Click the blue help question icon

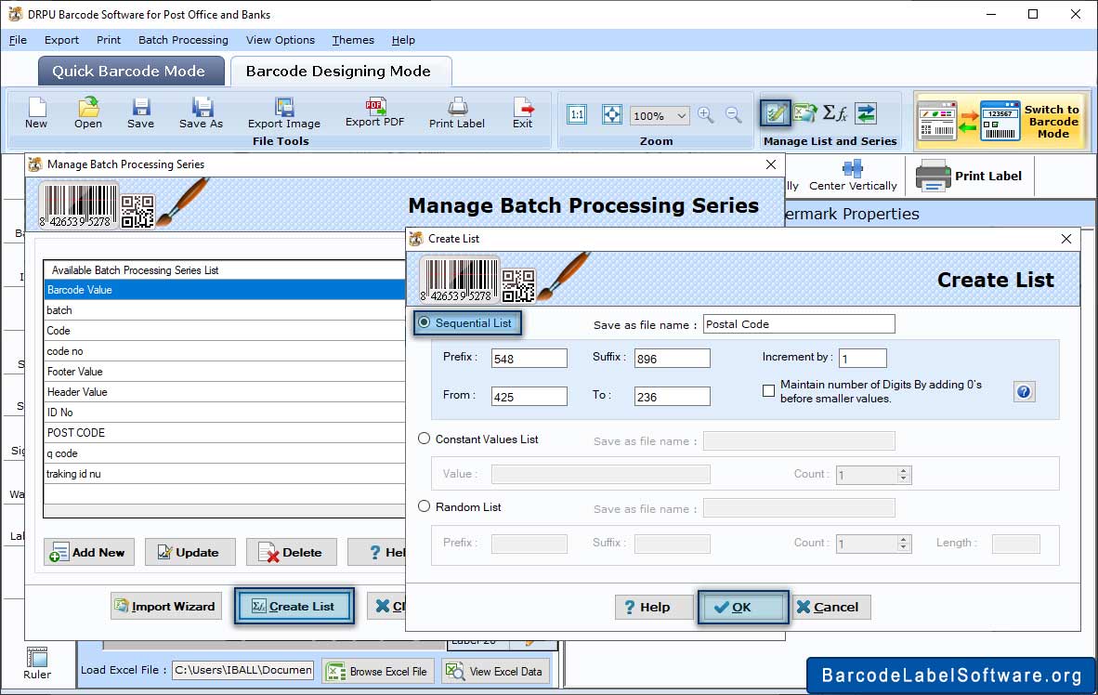coord(1024,392)
